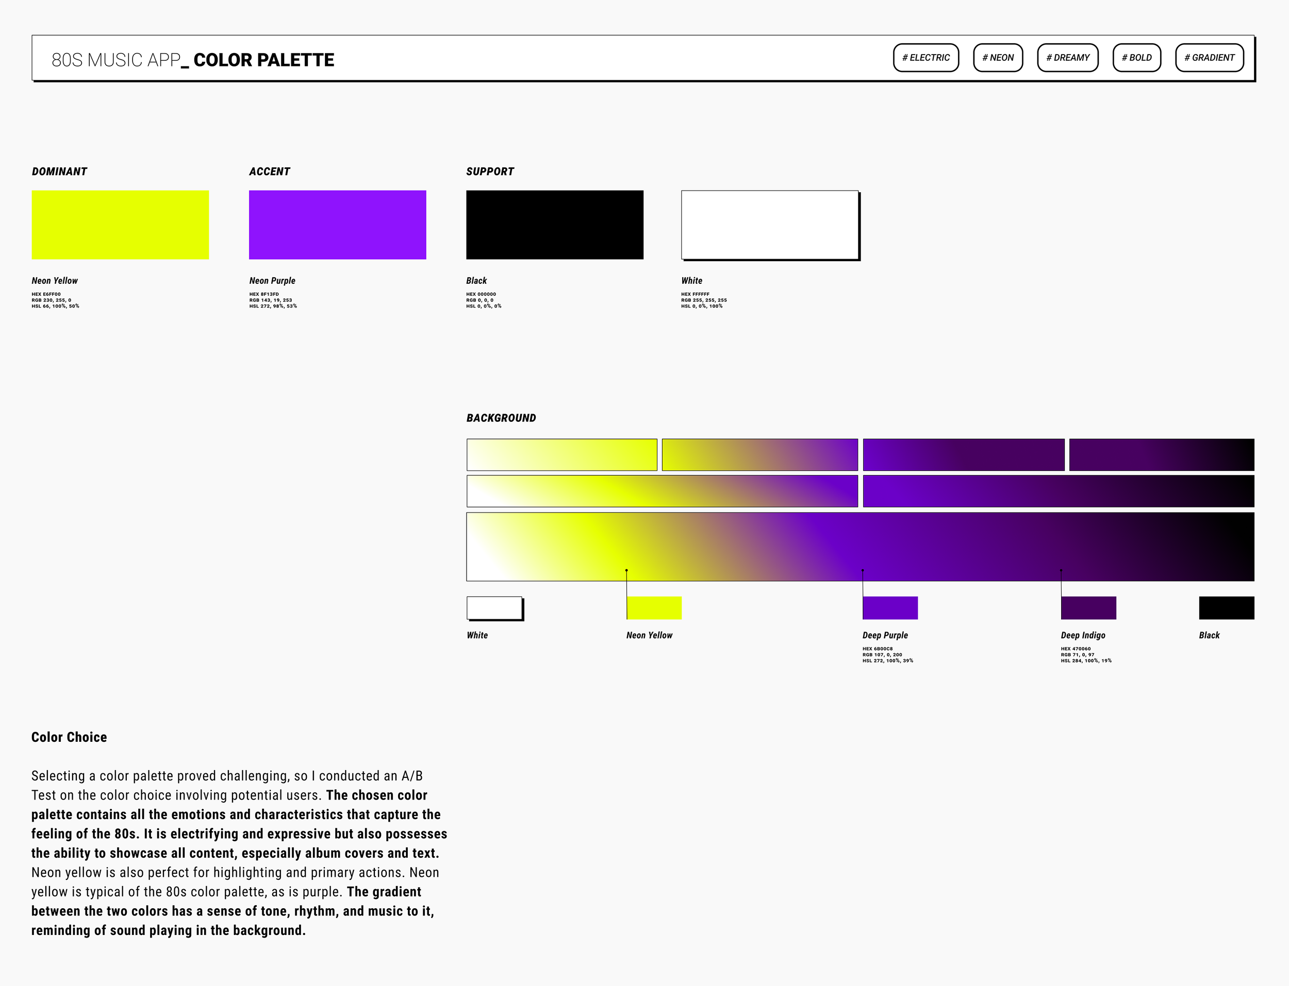
Task: Click the small Deep Purple swatch
Action: click(890, 607)
